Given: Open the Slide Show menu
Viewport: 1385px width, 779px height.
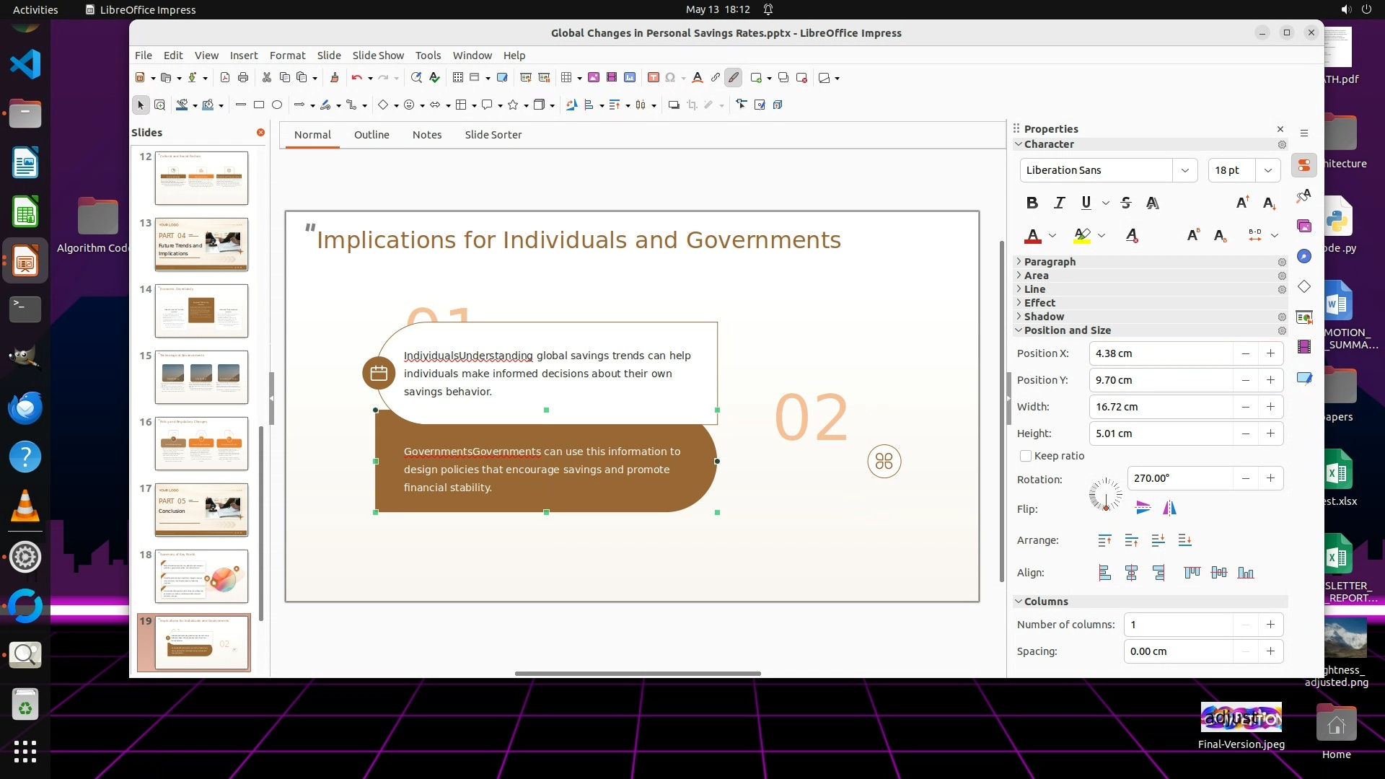Looking at the screenshot, I should tap(378, 56).
